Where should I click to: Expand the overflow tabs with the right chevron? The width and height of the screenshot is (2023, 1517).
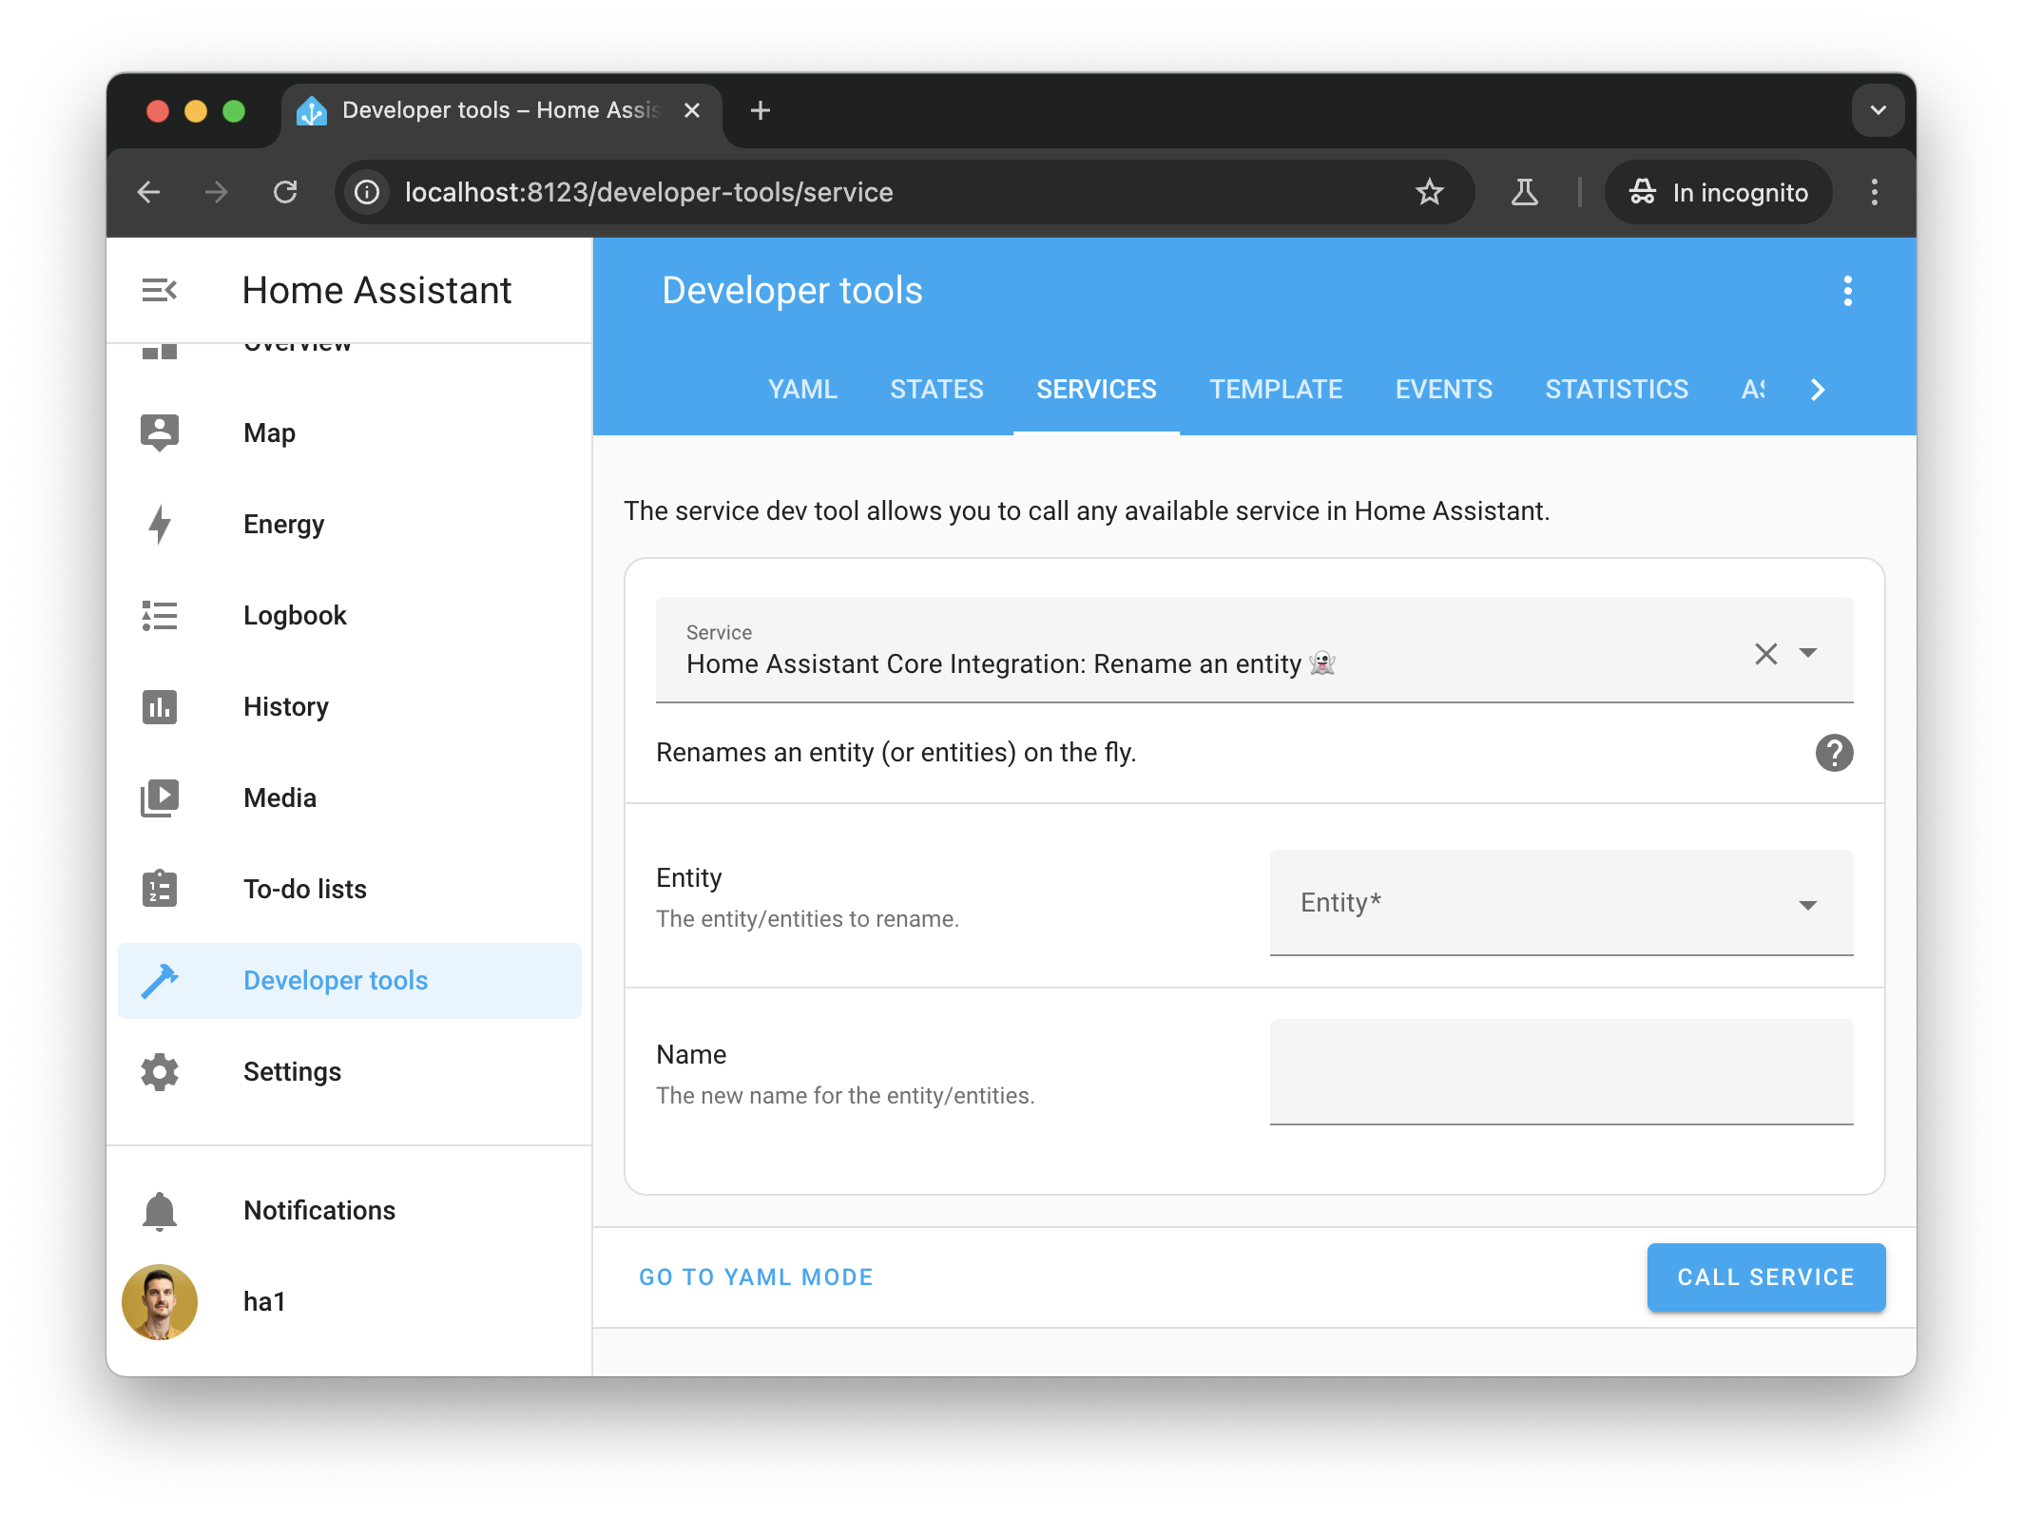pos(1818,390)
